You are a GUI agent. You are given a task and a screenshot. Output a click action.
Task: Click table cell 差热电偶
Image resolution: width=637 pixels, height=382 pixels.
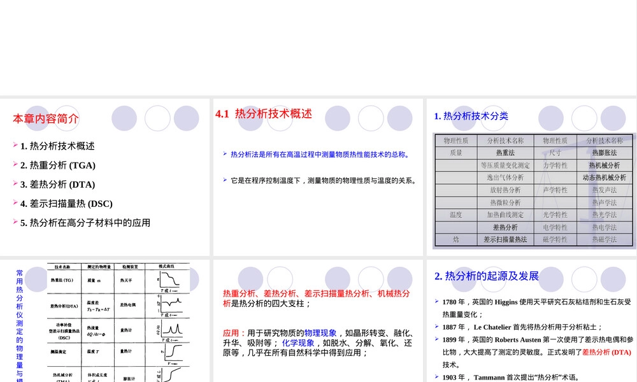[128, 305]
